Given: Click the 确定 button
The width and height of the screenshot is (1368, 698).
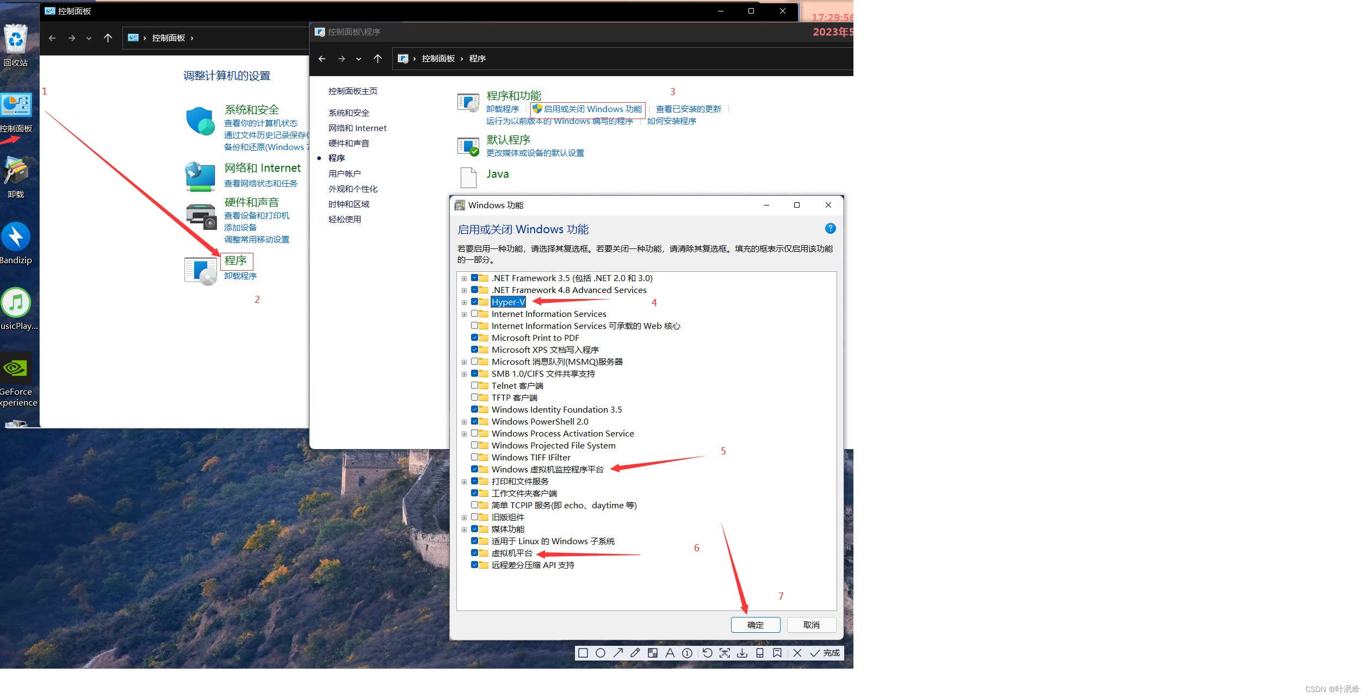Looking at the screenshot, I should [x=756, y=625].
